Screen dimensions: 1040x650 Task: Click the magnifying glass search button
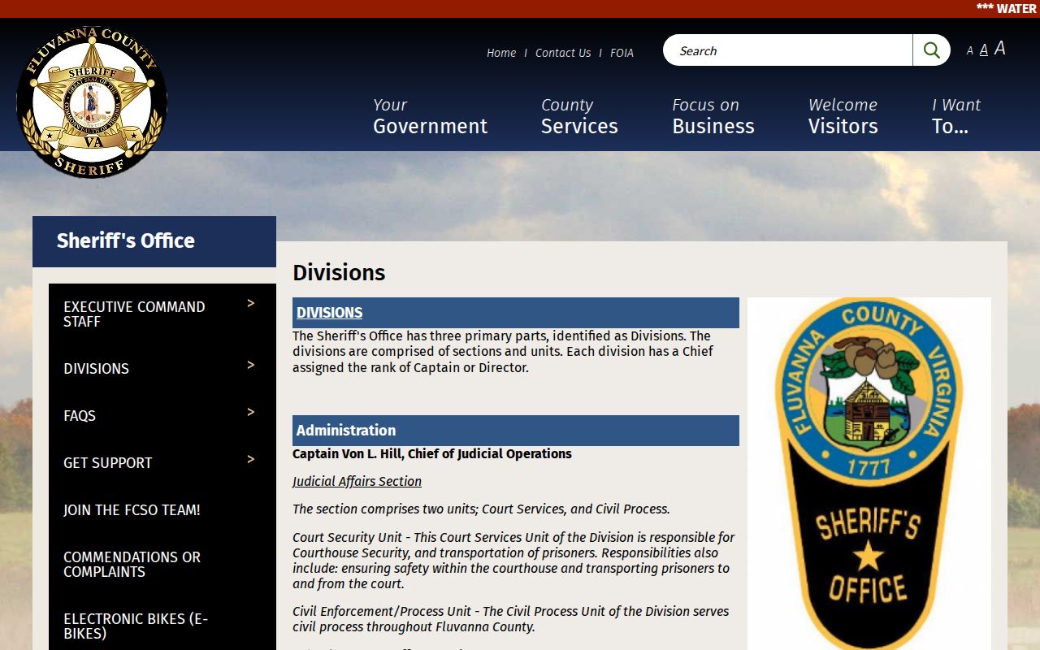[931, 50]
